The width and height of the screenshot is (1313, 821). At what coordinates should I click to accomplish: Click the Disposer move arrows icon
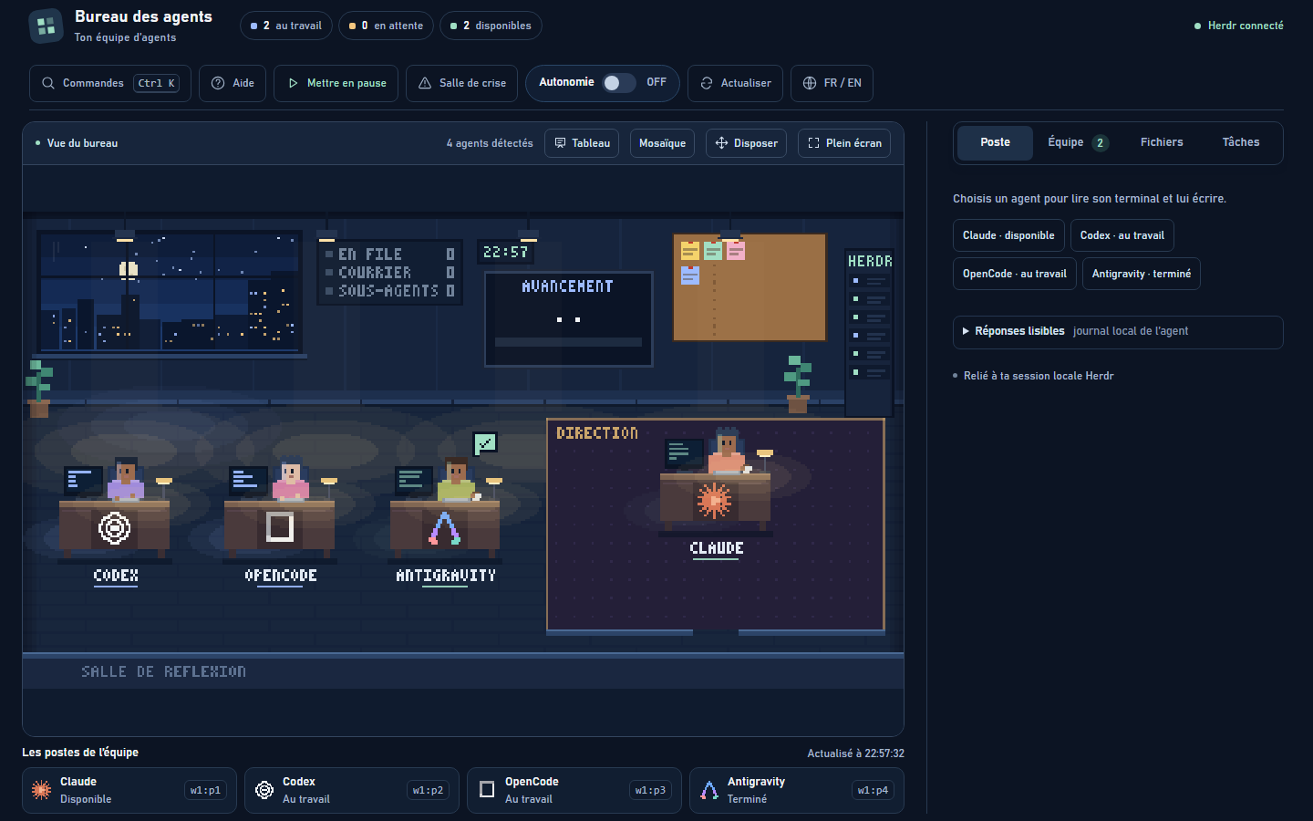tap(721, 143)
